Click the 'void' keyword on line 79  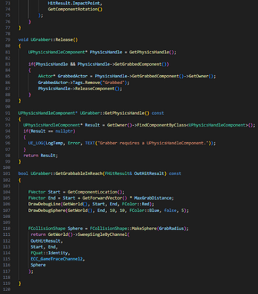pos(23,40)
